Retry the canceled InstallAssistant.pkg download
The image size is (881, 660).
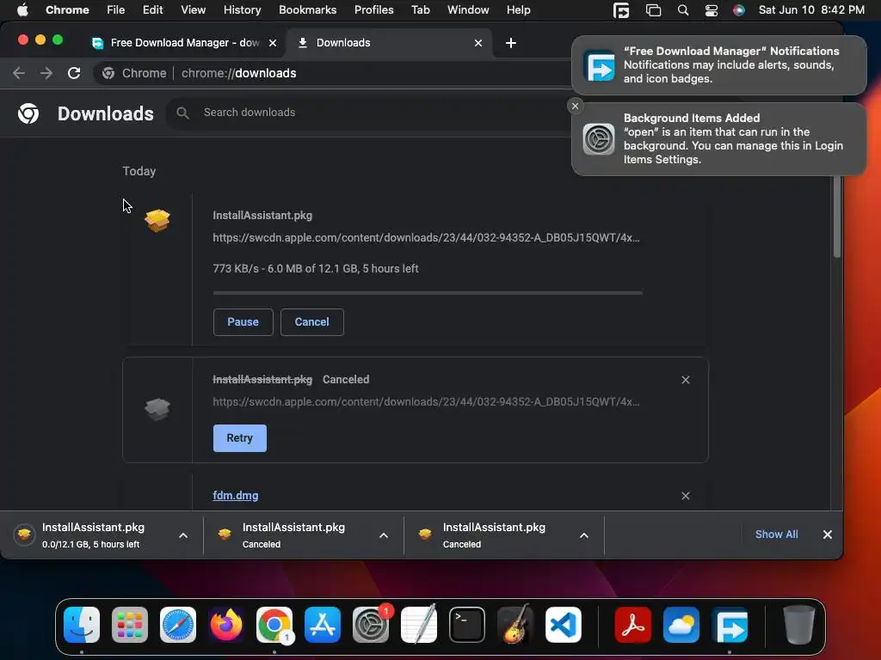(240, 438)
